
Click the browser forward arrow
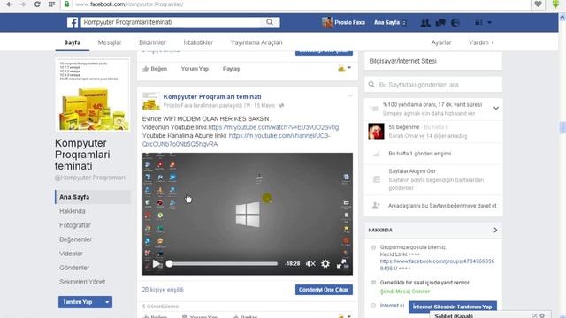(x=23, y=4)
